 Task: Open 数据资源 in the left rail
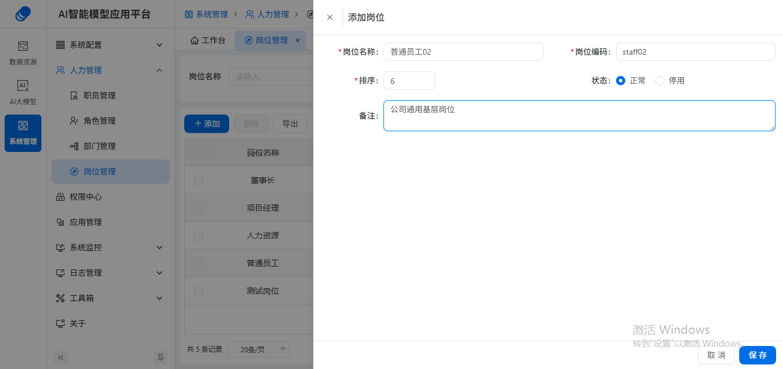[23, 52]
